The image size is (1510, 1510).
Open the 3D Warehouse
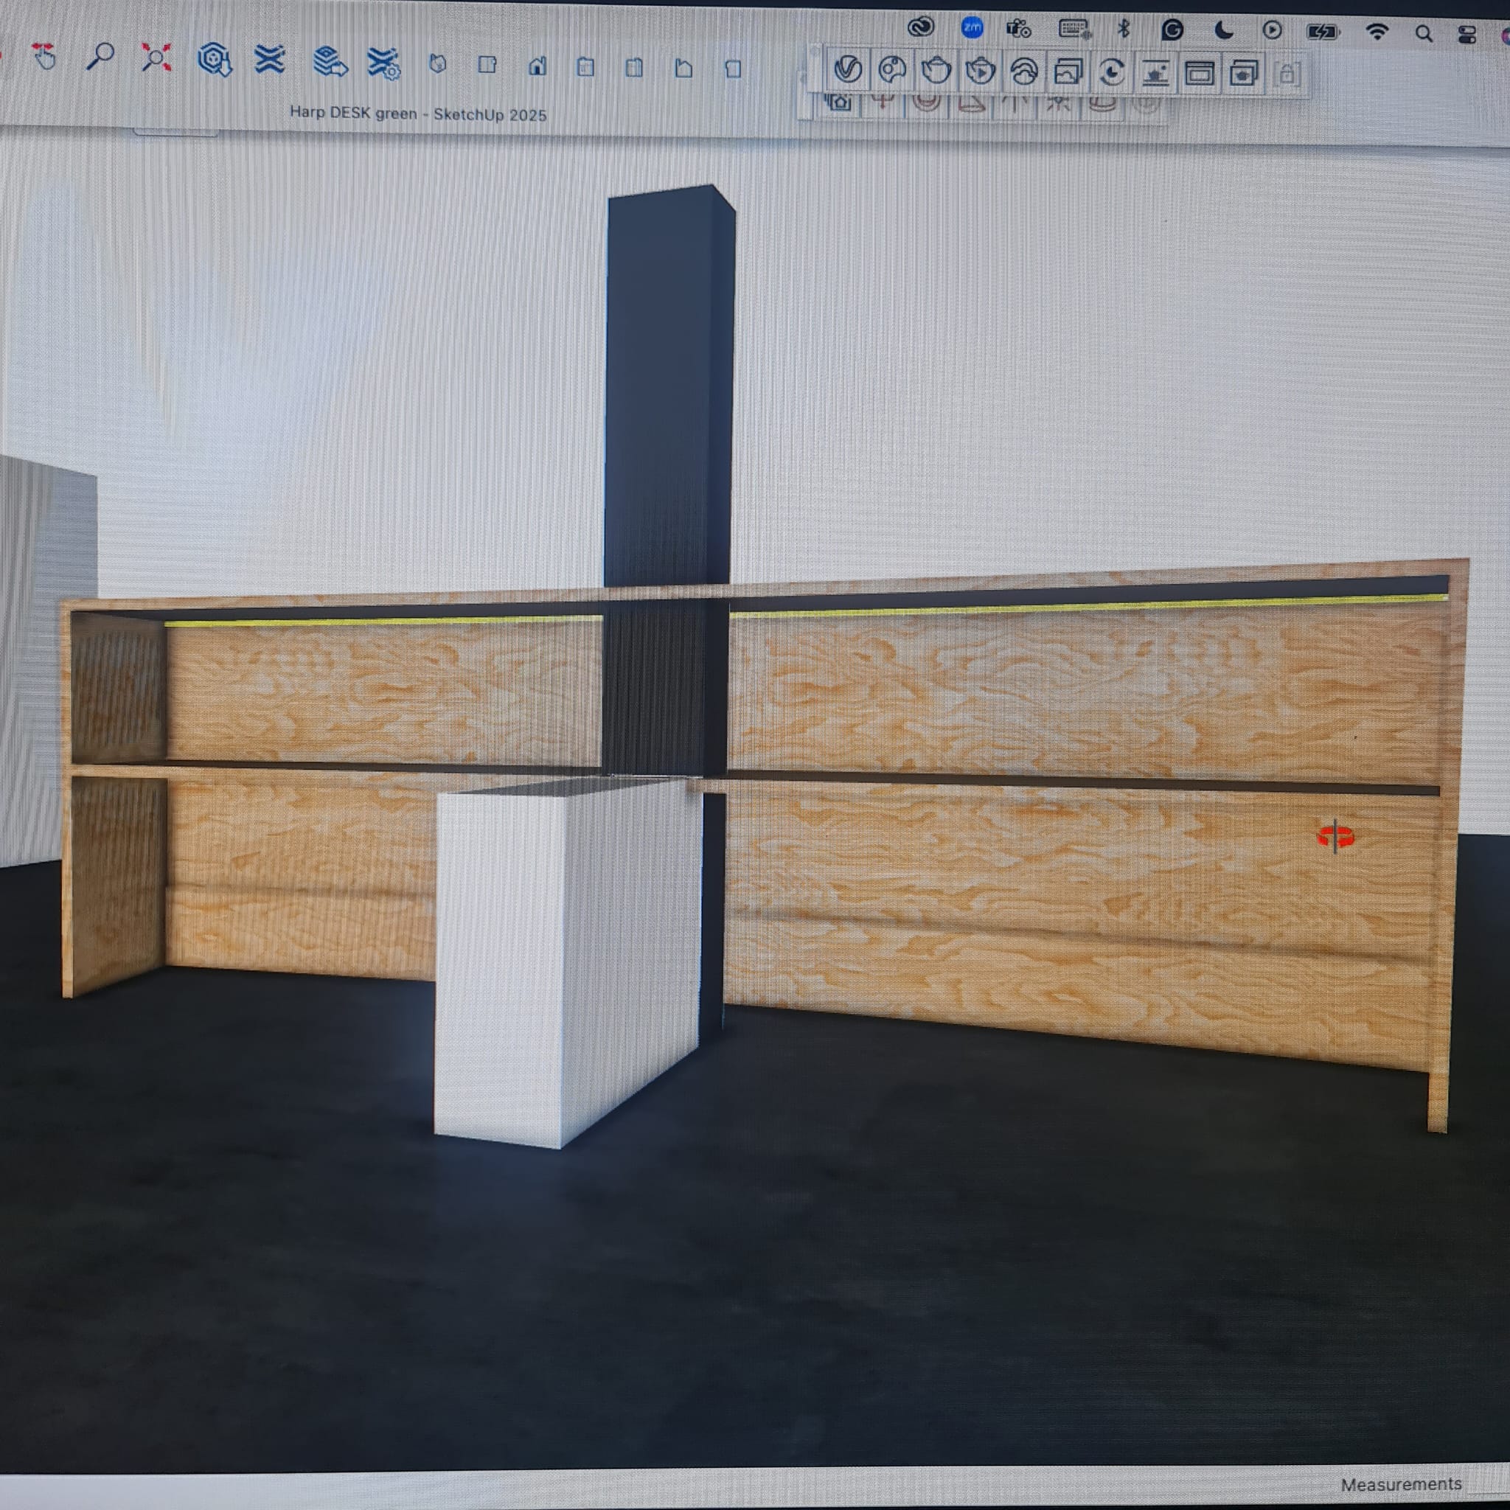click(x=214, y=60)
